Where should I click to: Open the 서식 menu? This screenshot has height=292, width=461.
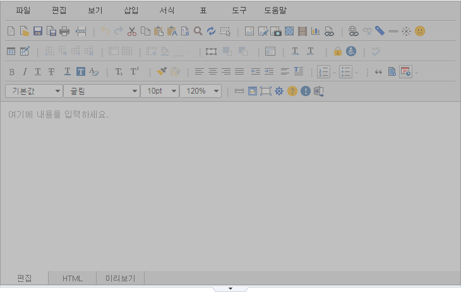click(x=167, y=11)
